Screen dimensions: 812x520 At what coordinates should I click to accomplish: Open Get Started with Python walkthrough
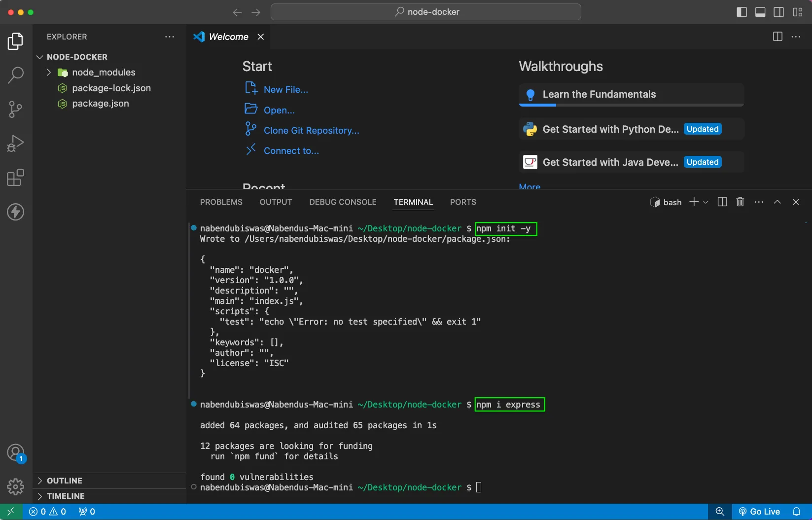tap(632, 129)
